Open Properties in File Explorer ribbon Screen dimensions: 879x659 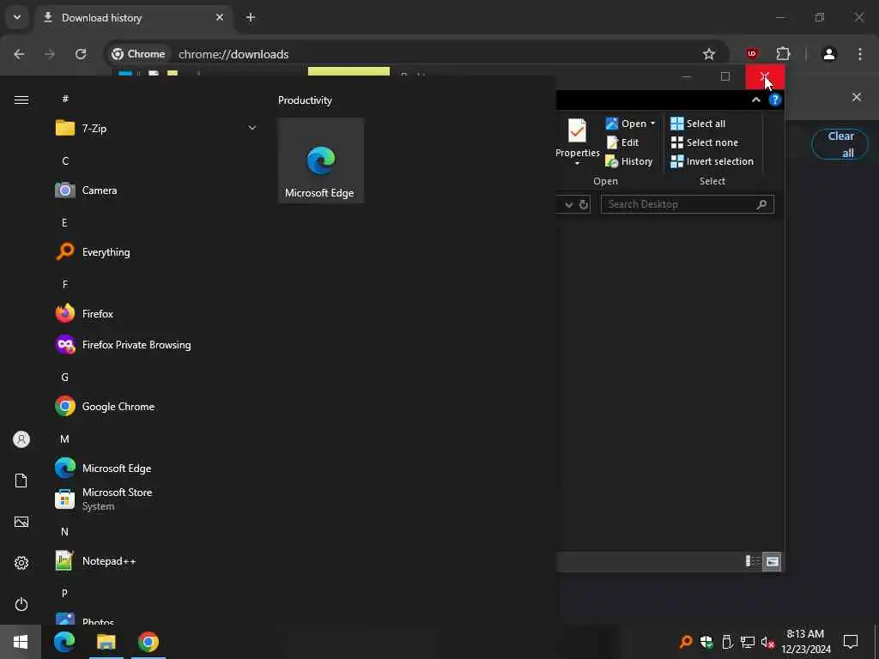click(x=578, y=142)
